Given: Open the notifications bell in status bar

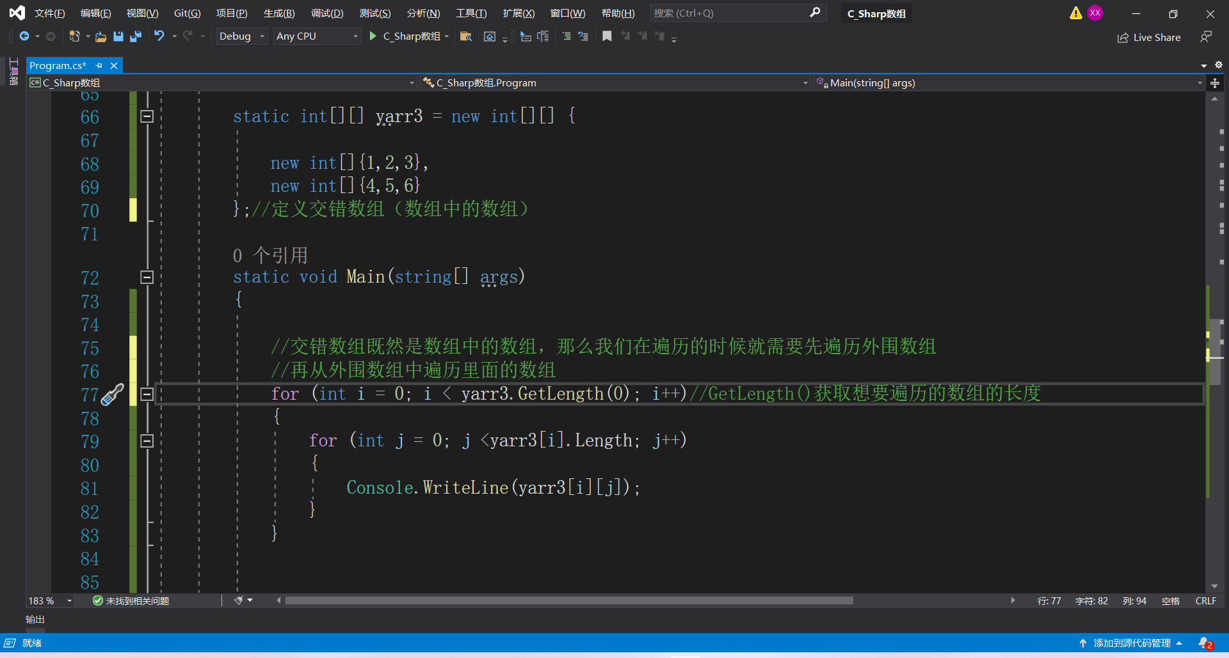Looking at the screenshot, I should 1205,643.
